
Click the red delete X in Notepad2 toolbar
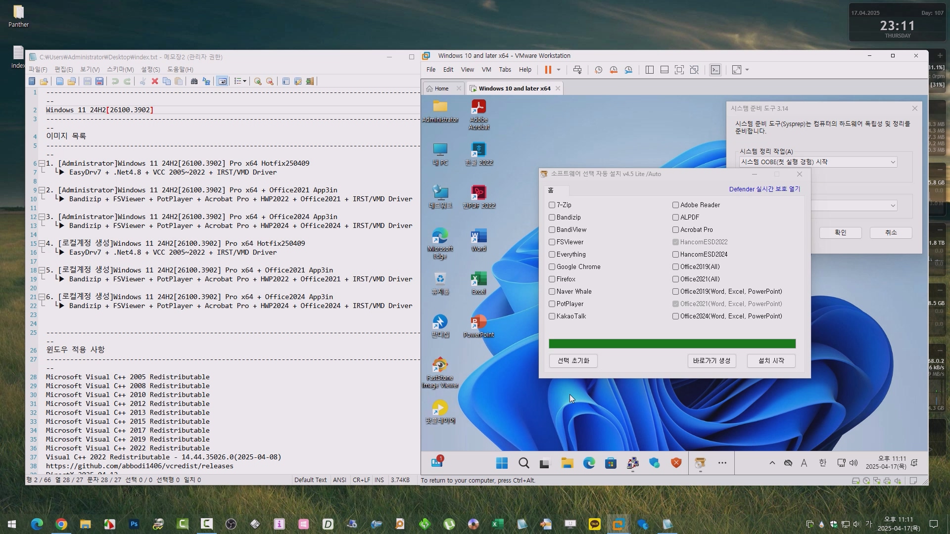point(155,81)
